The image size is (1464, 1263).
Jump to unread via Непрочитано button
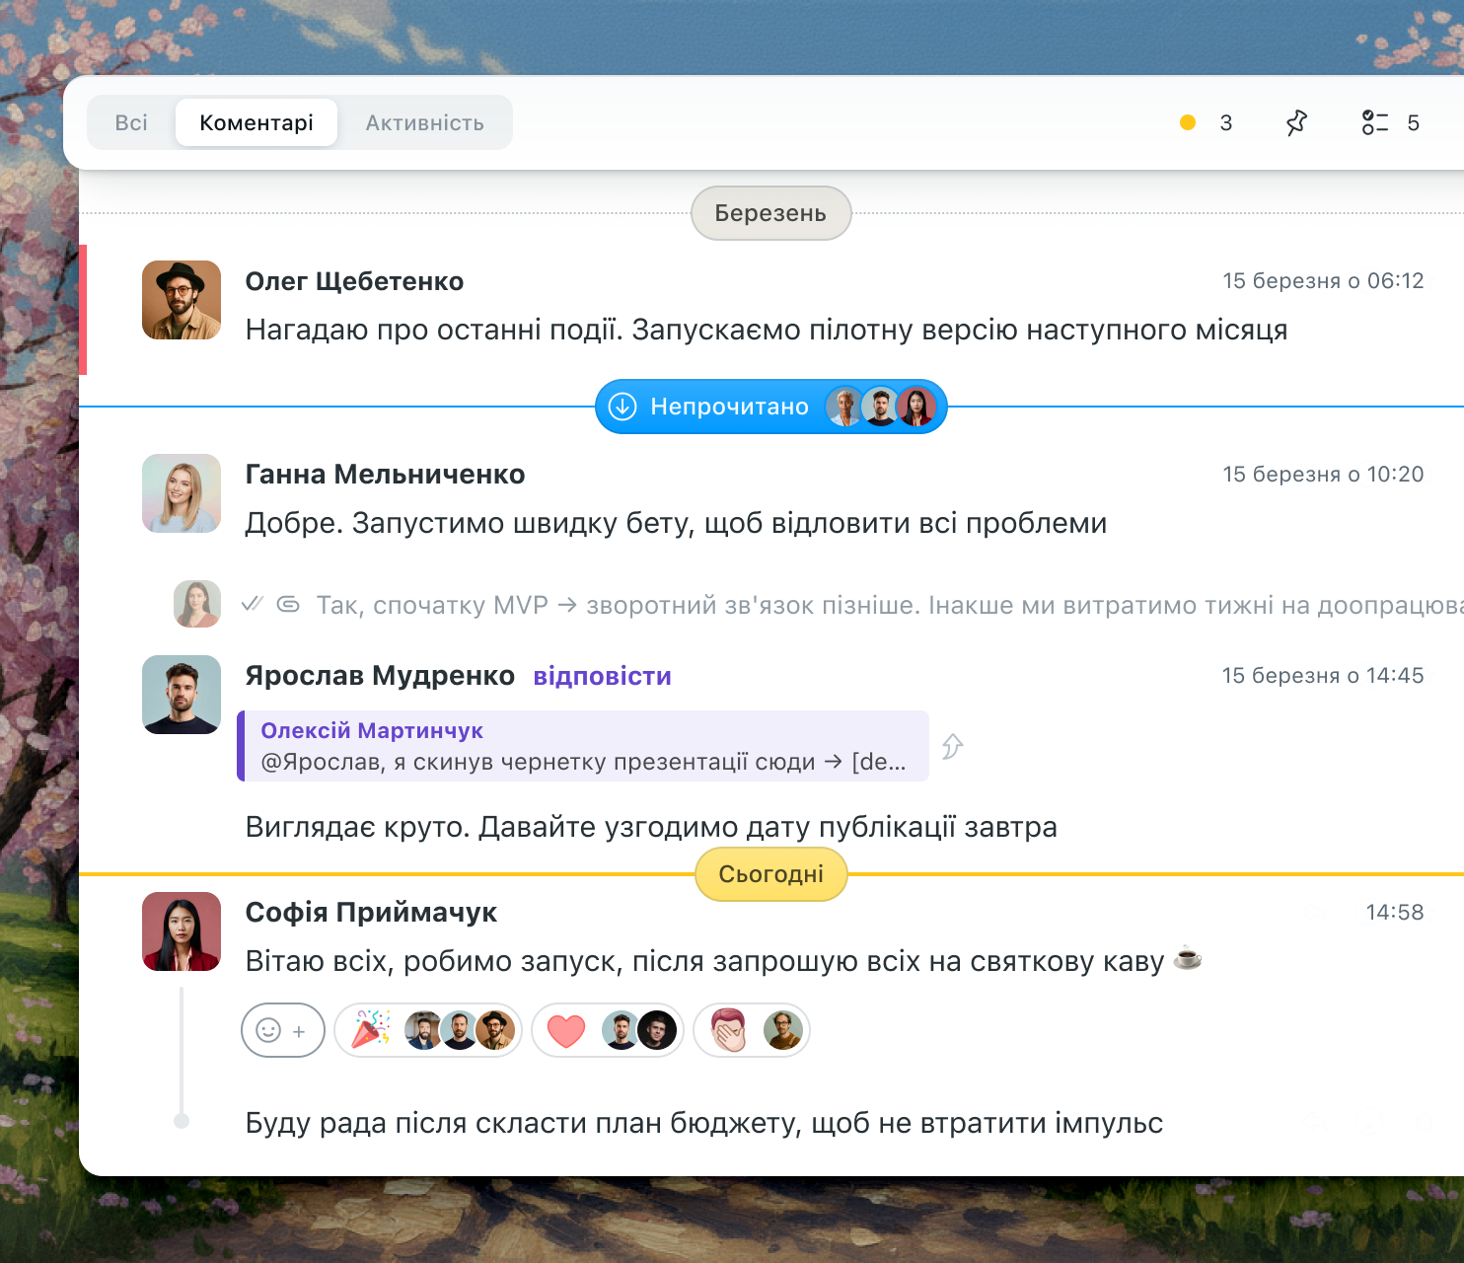pyautogui.click(x=729, y=407)
